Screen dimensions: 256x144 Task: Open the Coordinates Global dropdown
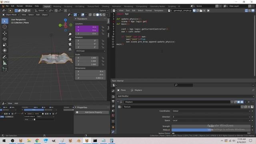211,111
